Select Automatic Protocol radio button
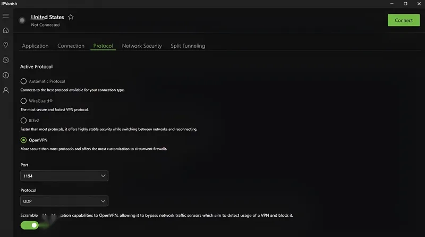Image resolution: width=425 pixels, height=237 pixels. 23,81
